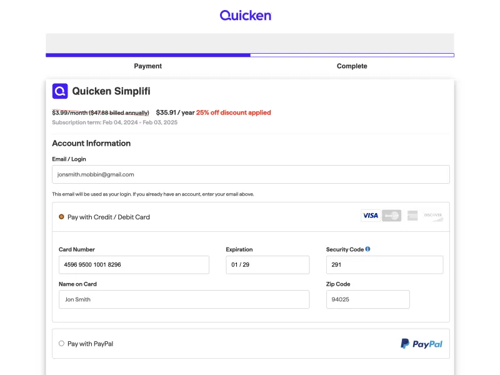The height and width of the screenshot is (375, 500).
Task: Click the Security Code info icon
Action: [x=367, y=249]
